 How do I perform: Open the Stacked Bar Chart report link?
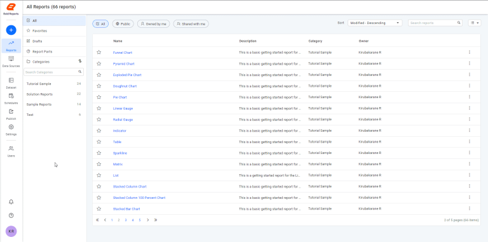click(126, 209)
